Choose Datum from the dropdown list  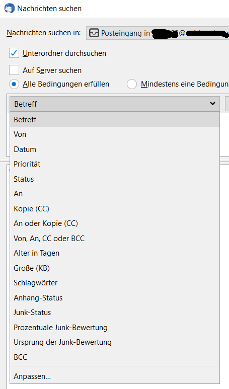tap(115, 149)
